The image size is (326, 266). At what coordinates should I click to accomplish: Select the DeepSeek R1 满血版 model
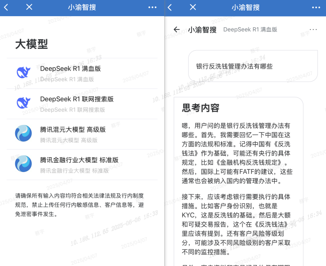click(x=82, y=73)
